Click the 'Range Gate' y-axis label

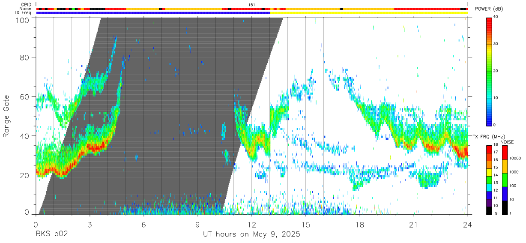6,116
